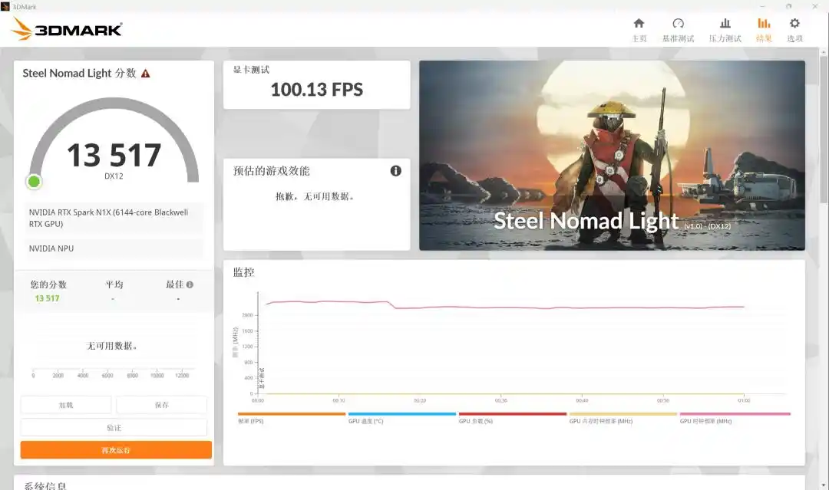Click the vertical scrollbar thumb
The width and height of the screenshot is (829, 490).
[823, 128]
